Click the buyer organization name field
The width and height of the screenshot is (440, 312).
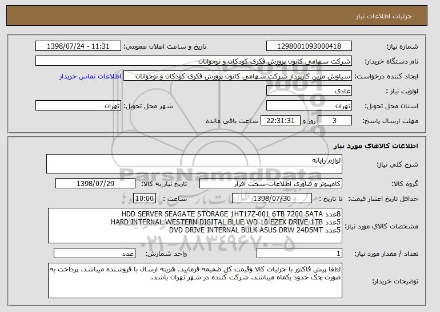(194, 61)
